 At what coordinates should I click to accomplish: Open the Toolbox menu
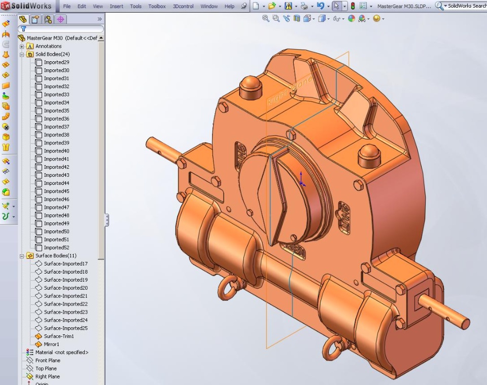tap(157, 6)
